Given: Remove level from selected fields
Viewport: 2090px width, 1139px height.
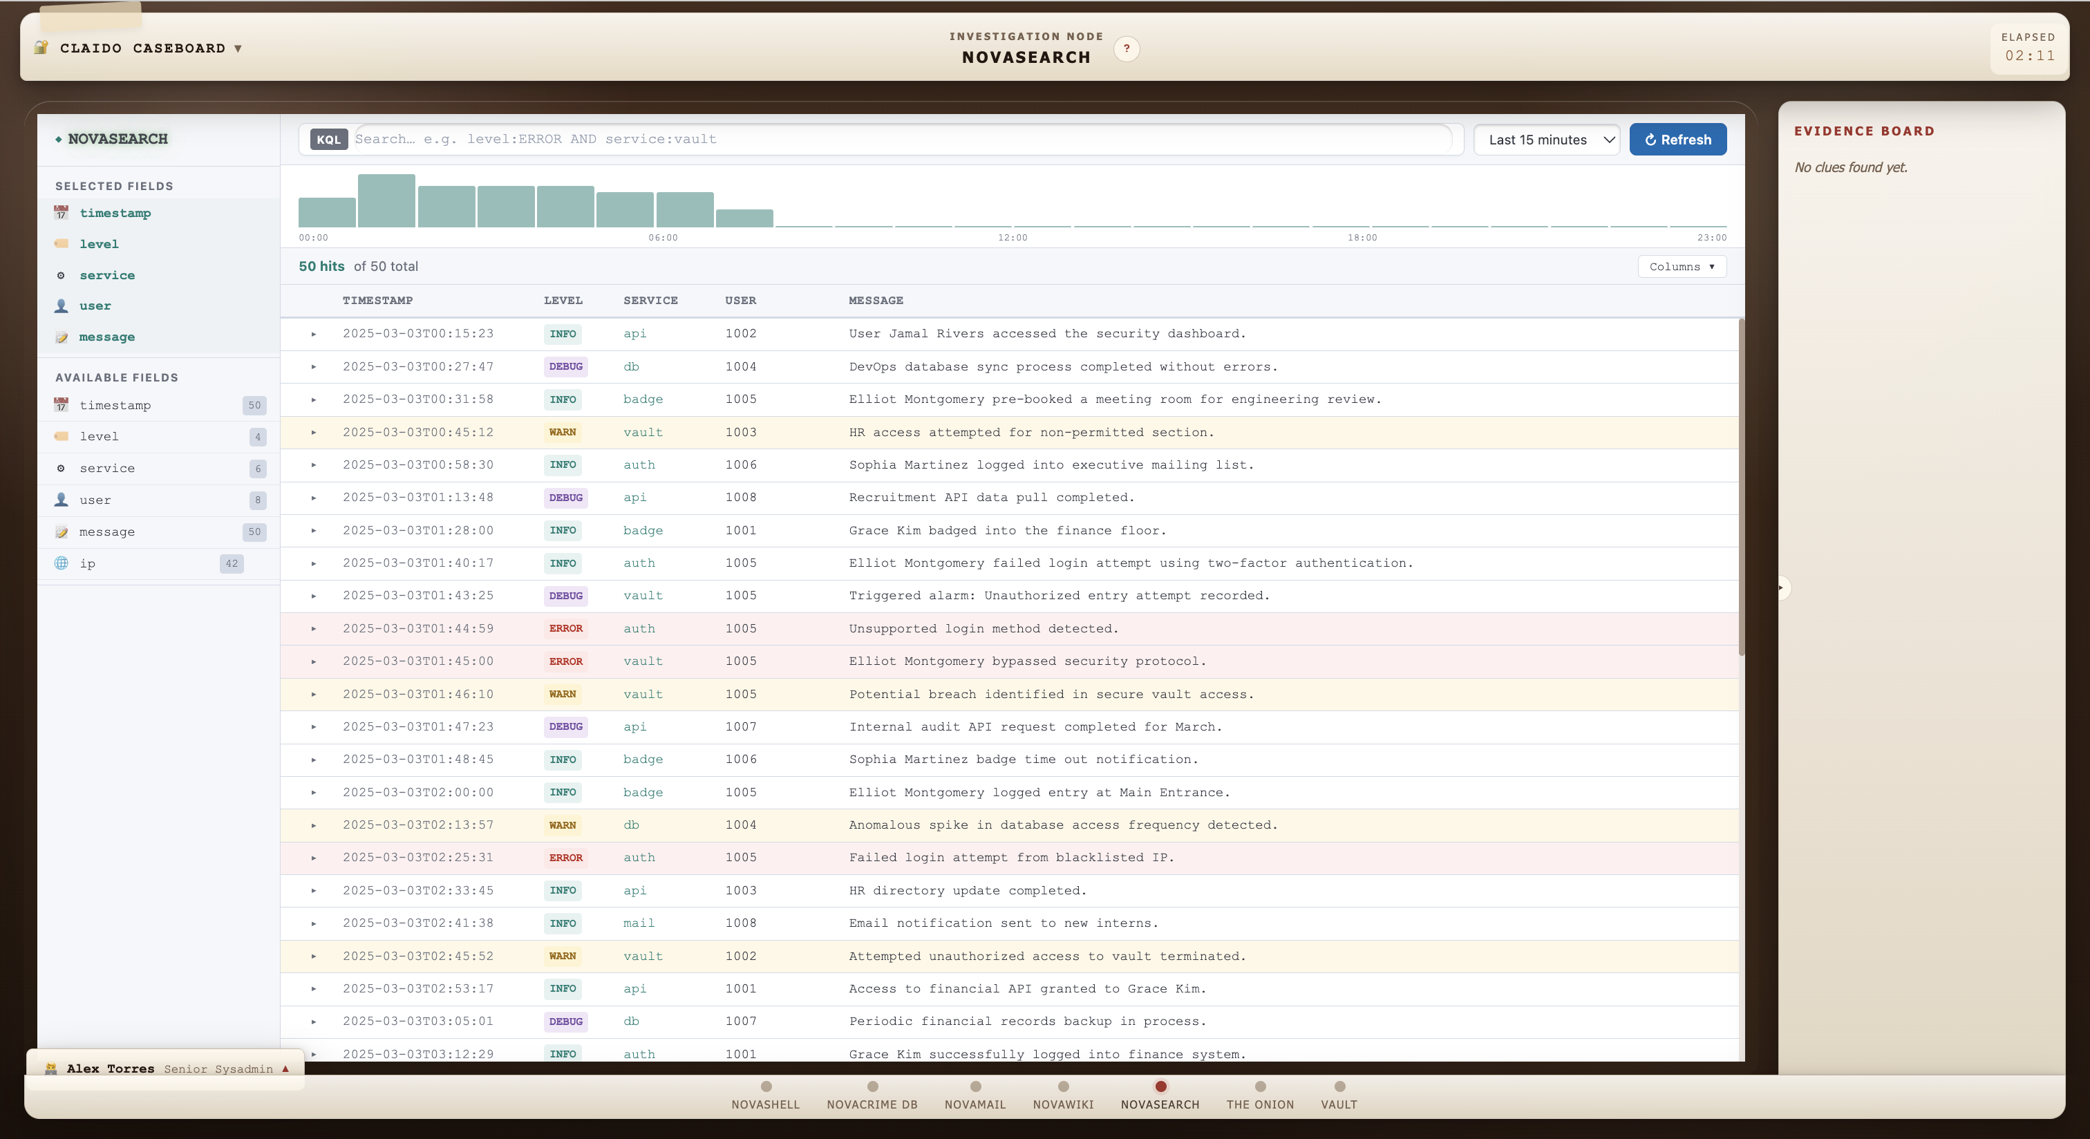Looking at the screenshot, I should [99, 244].
